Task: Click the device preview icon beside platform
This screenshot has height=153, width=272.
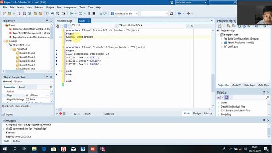Action: coord(171,14)
